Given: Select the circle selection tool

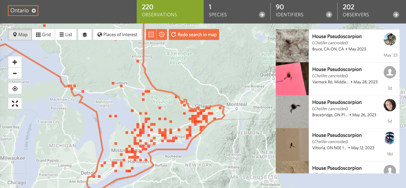Looking at the screenshot, I should tap(162, 35).
